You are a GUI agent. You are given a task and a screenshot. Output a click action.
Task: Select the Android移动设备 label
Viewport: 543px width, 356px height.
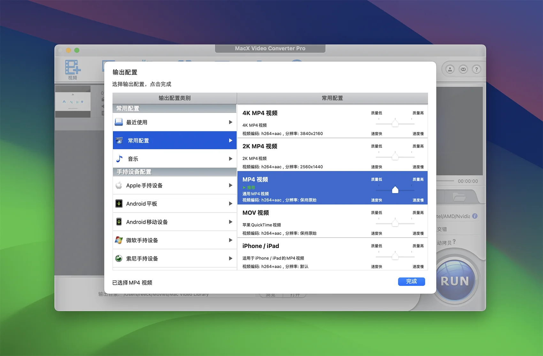click(x=147, y=222)
